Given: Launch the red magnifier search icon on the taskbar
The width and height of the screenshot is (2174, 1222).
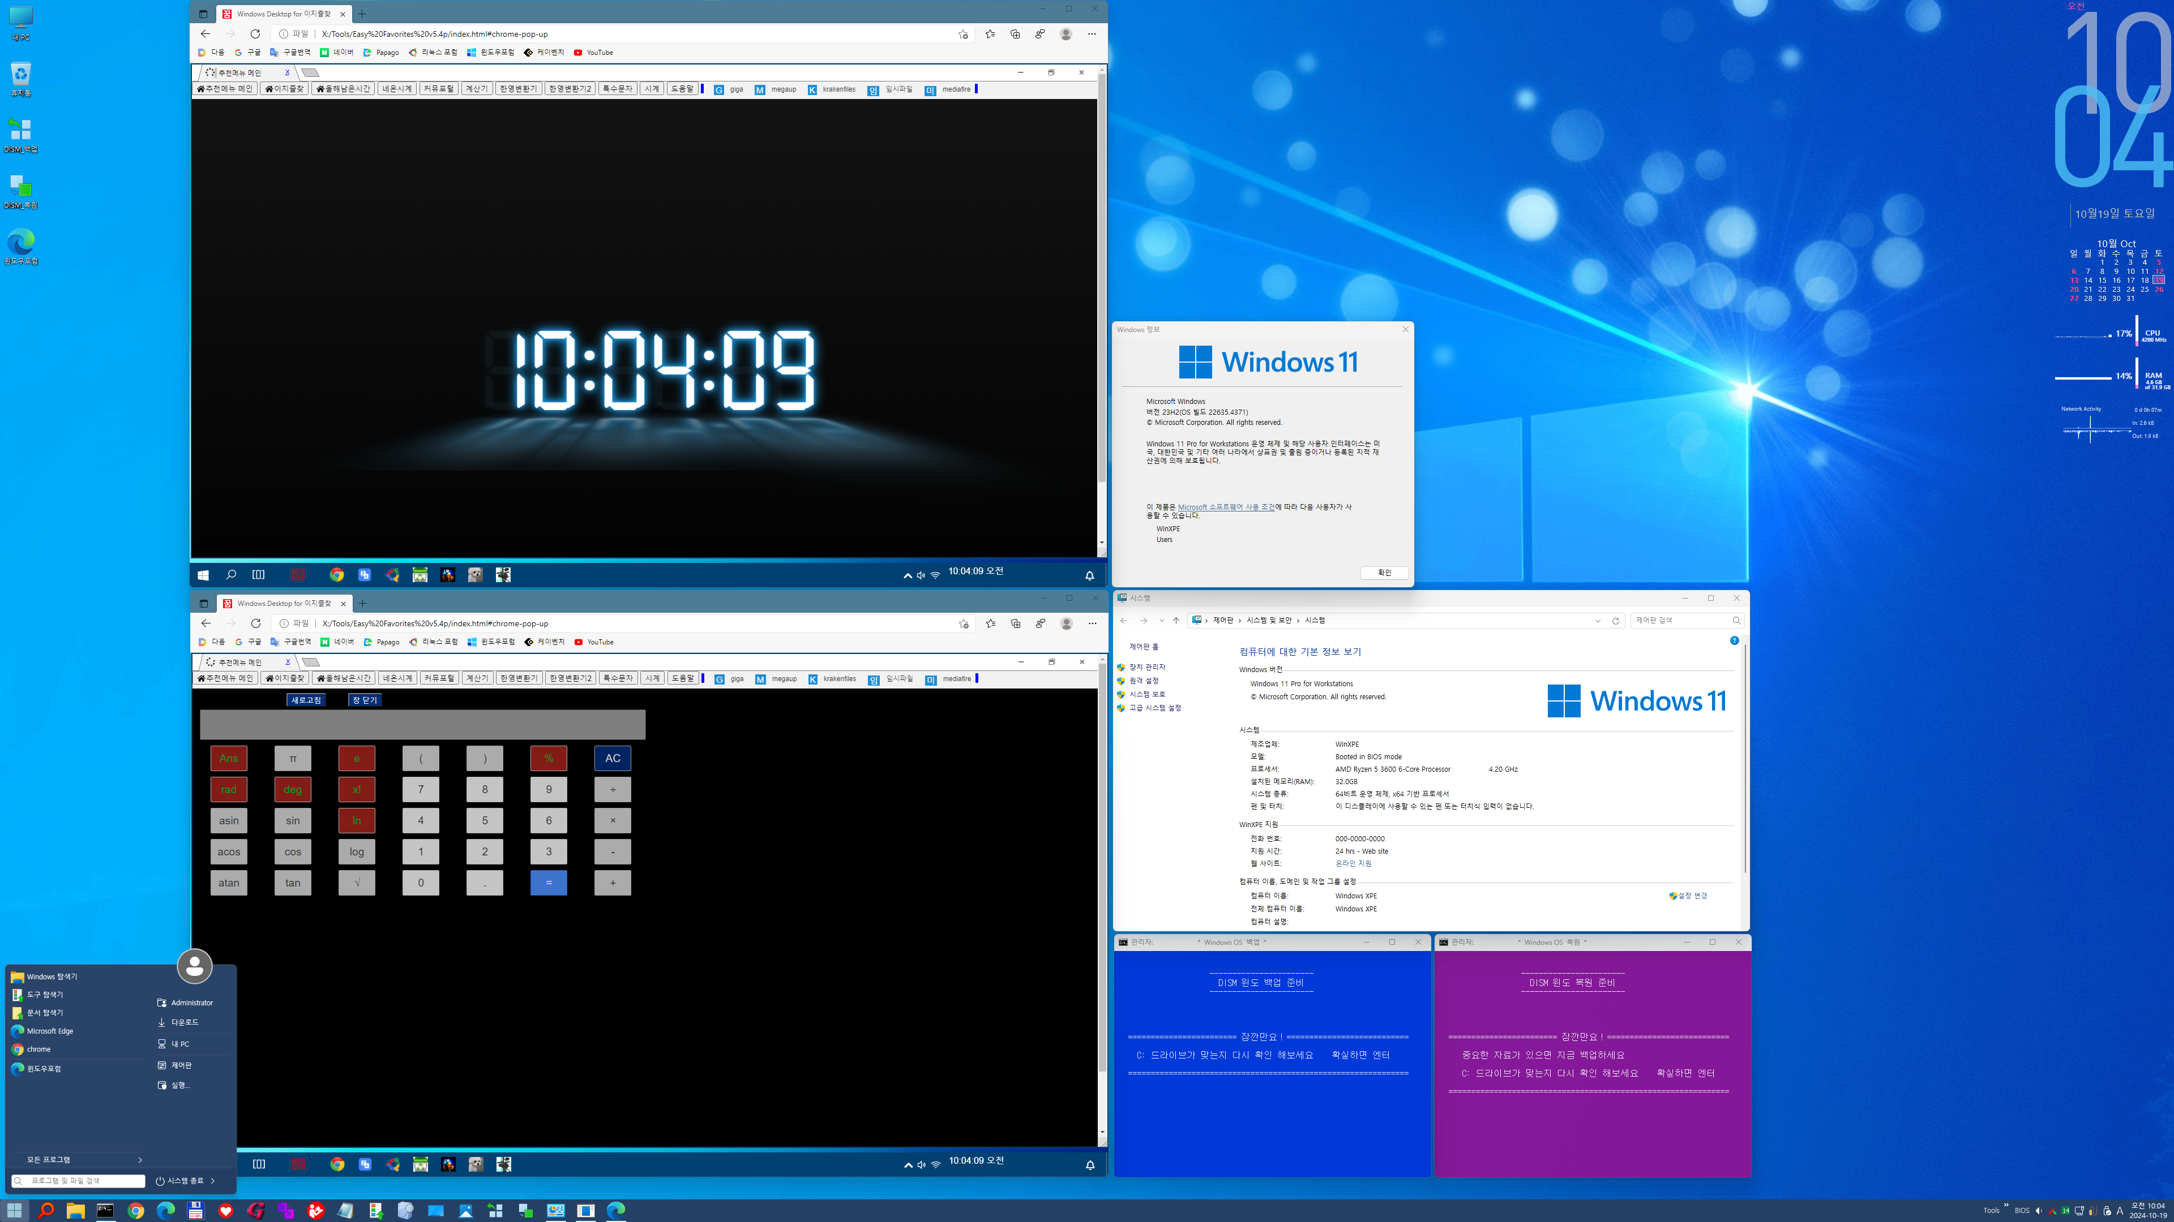Looking at the screenshot, I should click(x=45, y=1210).
